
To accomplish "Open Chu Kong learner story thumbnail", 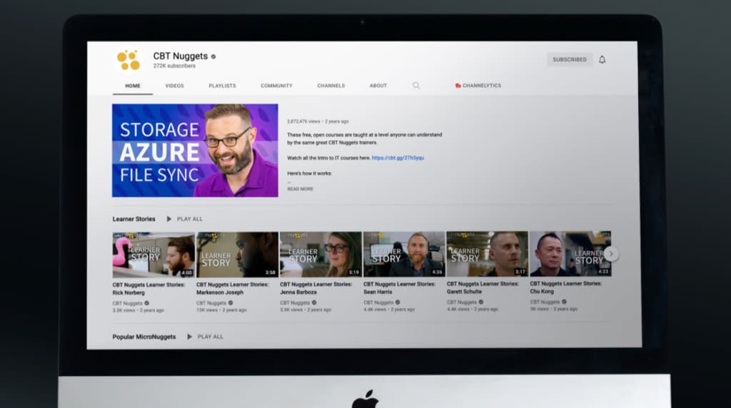I will tap(570, 253).
